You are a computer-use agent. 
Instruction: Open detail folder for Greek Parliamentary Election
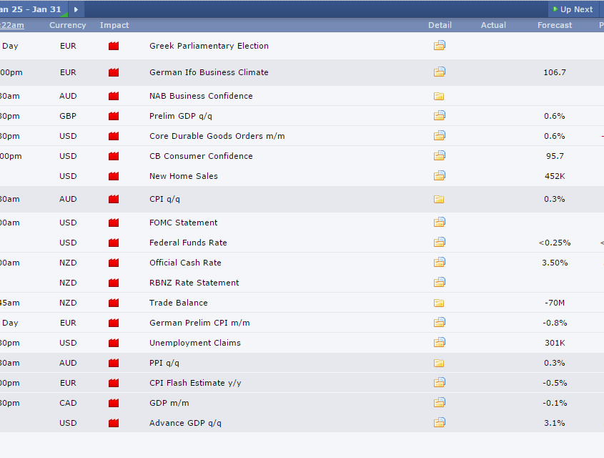coord(439,46)
